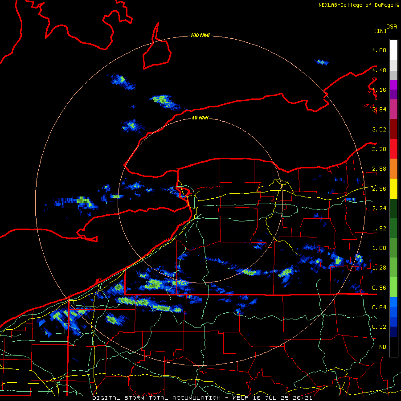This screenshot has height=401, width=401.
Task: Click the 0.32 legend value
Action: tap(379, 327)
